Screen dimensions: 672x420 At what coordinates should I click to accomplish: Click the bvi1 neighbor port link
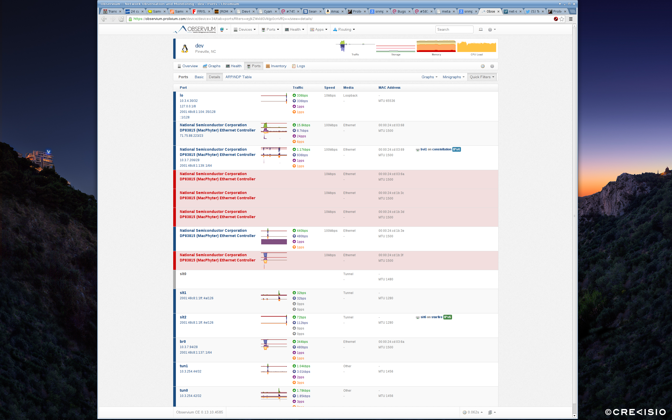tap(423, 149)
